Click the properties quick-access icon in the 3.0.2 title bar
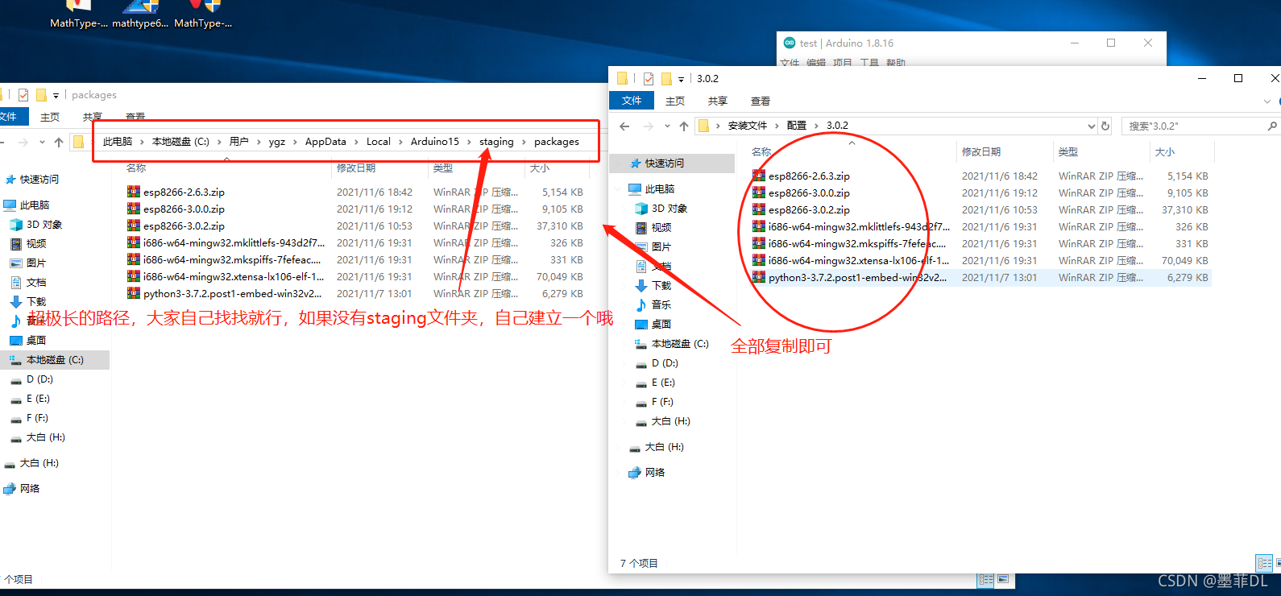The height and width of the screenshot is (596, 1281). 649,78
